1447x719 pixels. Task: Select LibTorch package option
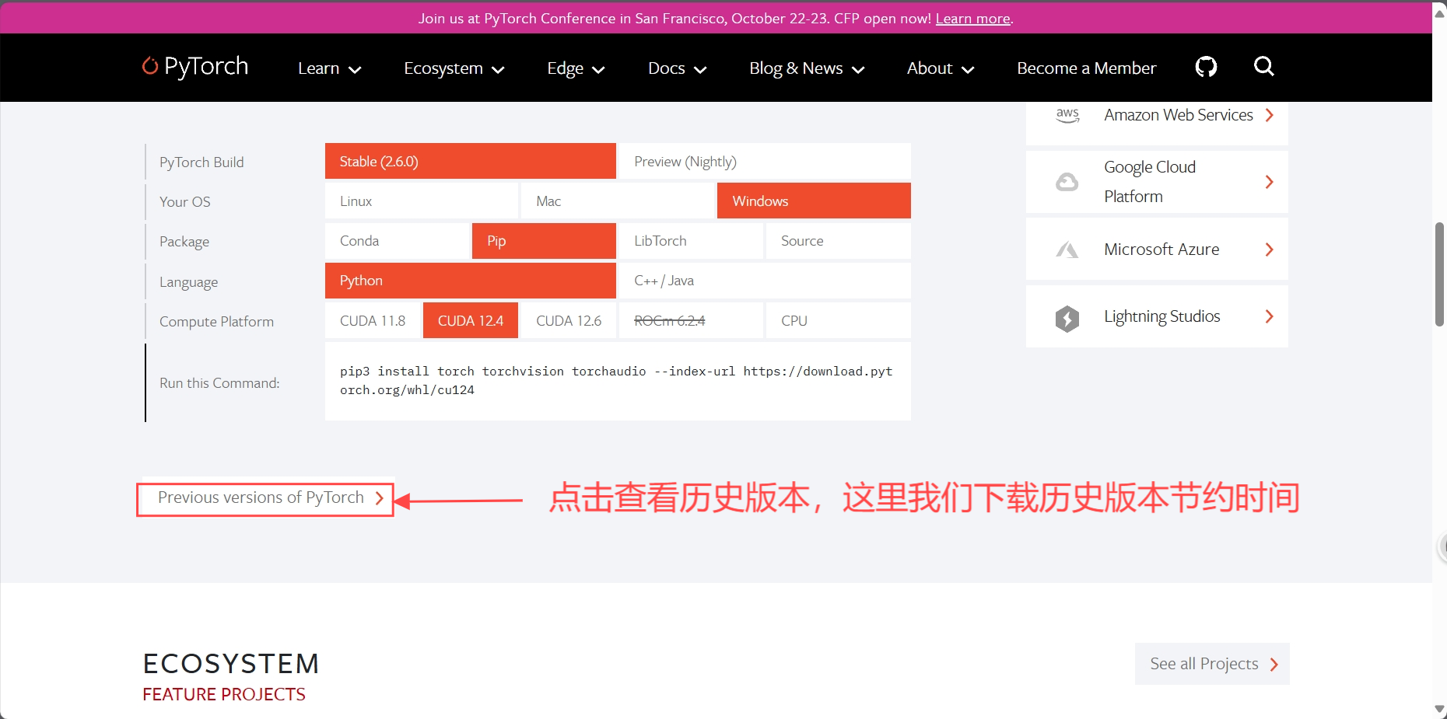coord(691,241)
